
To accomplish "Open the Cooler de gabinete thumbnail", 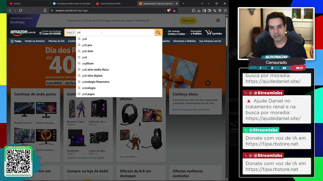I will point(99,138).
